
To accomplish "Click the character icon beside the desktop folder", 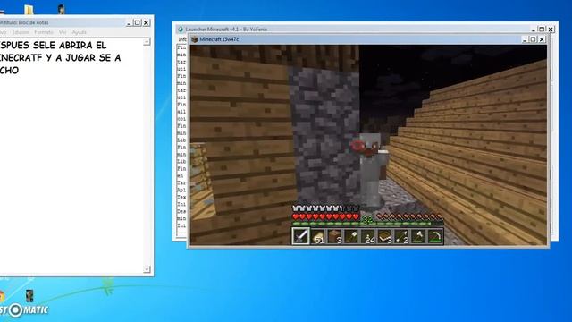I will (62, 9).
